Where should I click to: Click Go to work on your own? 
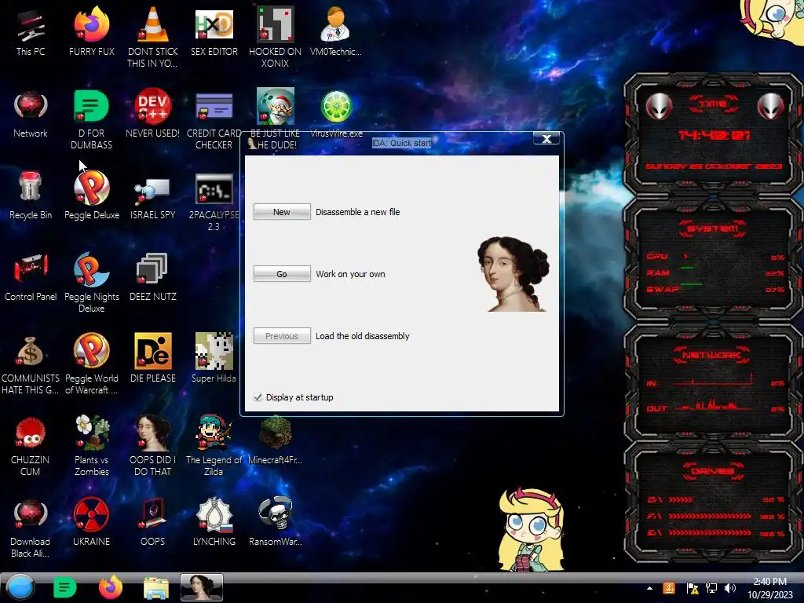tap(282, 274)
